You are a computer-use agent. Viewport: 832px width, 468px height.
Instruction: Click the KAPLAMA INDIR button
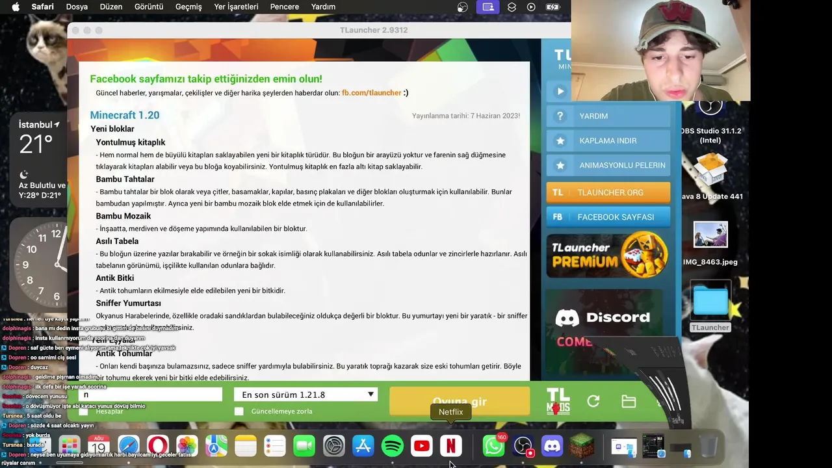click(x=608, y=140)
